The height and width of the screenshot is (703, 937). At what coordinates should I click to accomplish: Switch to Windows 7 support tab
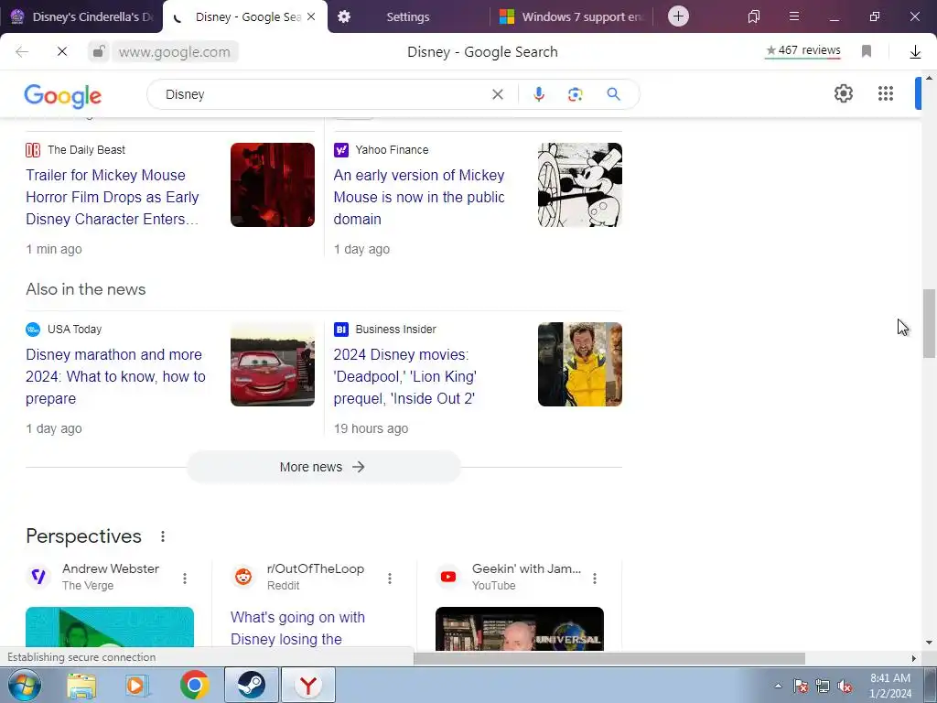[572, 16]
